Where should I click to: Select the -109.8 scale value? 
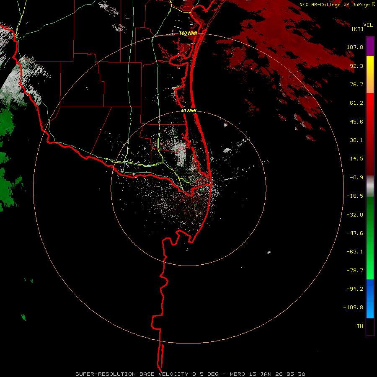[353, 307]
